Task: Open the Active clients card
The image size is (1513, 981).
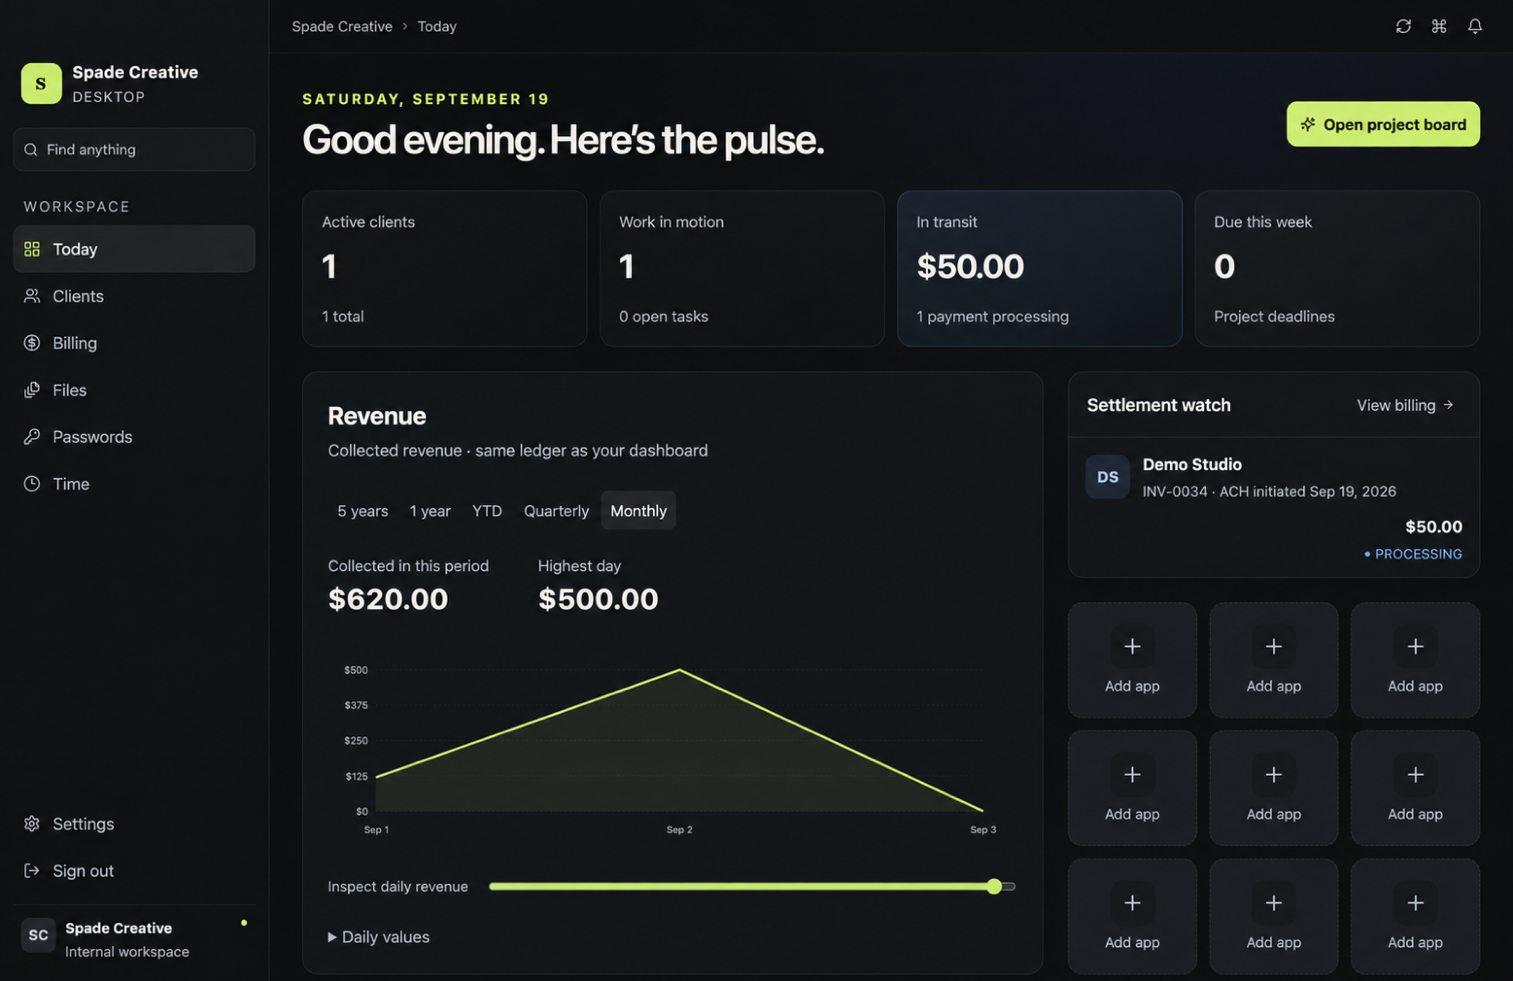Action: [444, 268]
